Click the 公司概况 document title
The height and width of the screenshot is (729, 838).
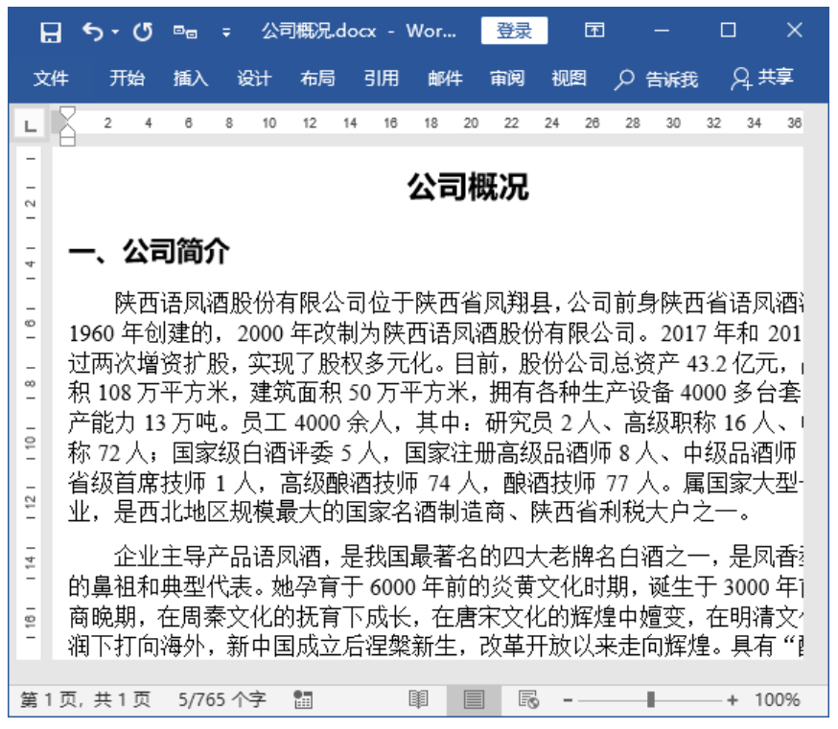(468, 187)
